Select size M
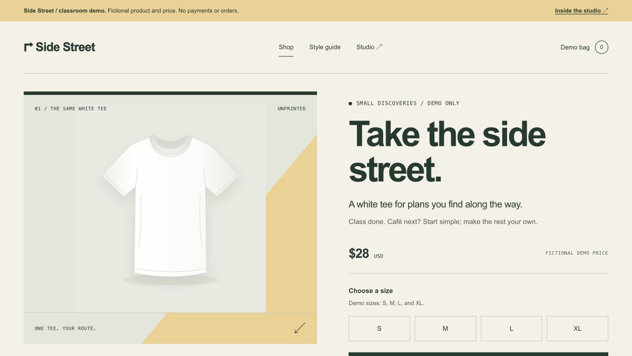The width and height of the screenshot is (632, 356). click(445, 328)
